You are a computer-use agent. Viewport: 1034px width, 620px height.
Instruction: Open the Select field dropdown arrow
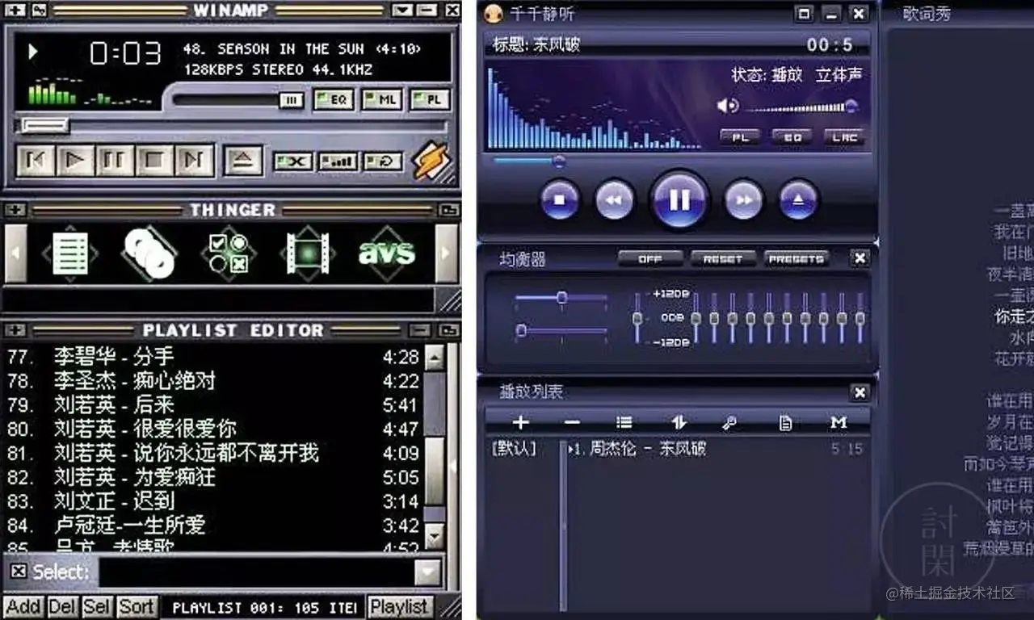(427, 572)
